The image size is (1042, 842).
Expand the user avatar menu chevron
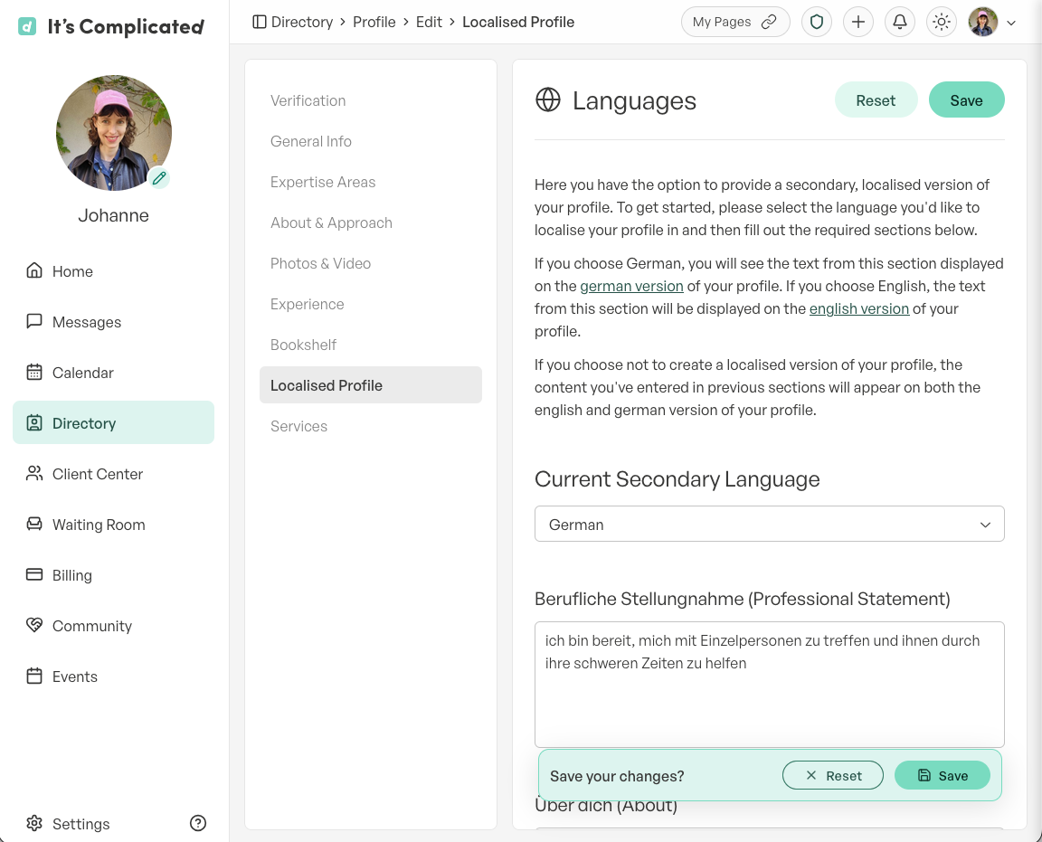point(1010,23)
